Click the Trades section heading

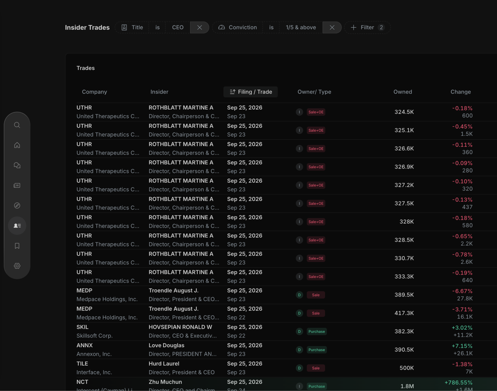point(86,68)
